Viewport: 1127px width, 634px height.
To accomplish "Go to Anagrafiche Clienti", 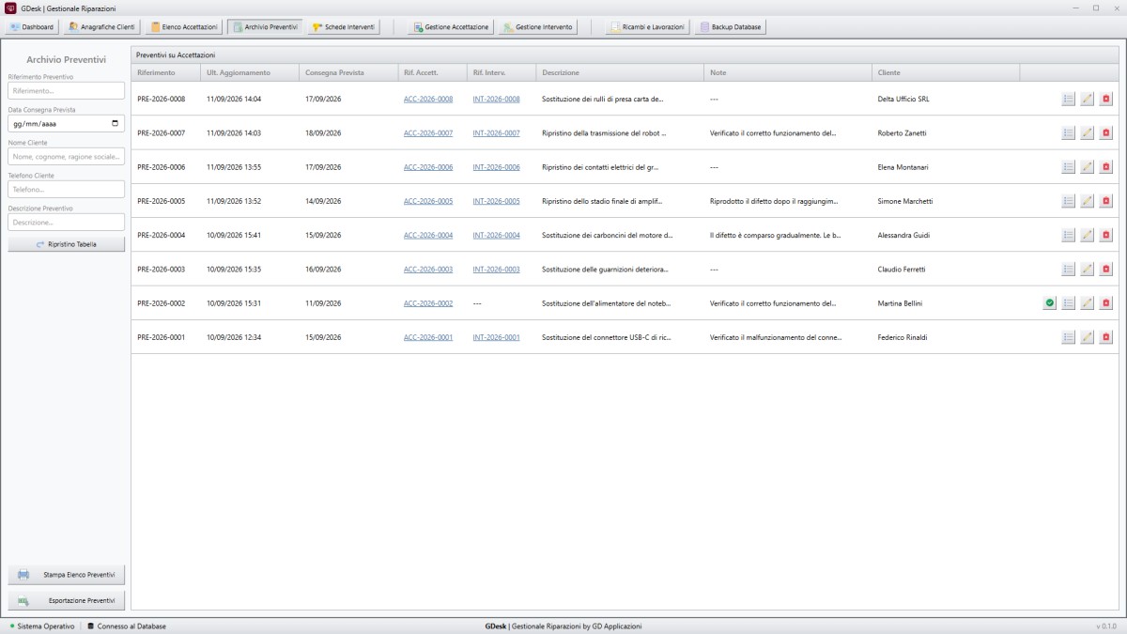I will [x=103, y=27].
